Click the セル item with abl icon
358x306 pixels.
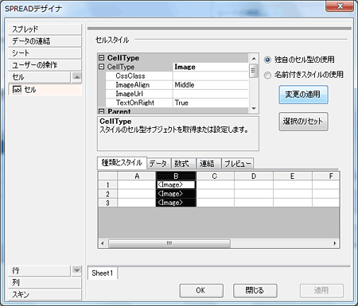pos(45,90)
